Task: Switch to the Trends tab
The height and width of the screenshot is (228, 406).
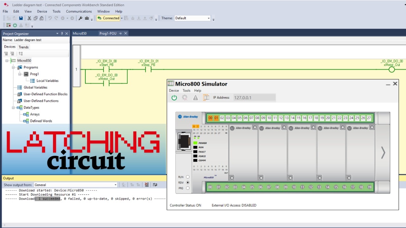Action: click(x=24, y=47)
